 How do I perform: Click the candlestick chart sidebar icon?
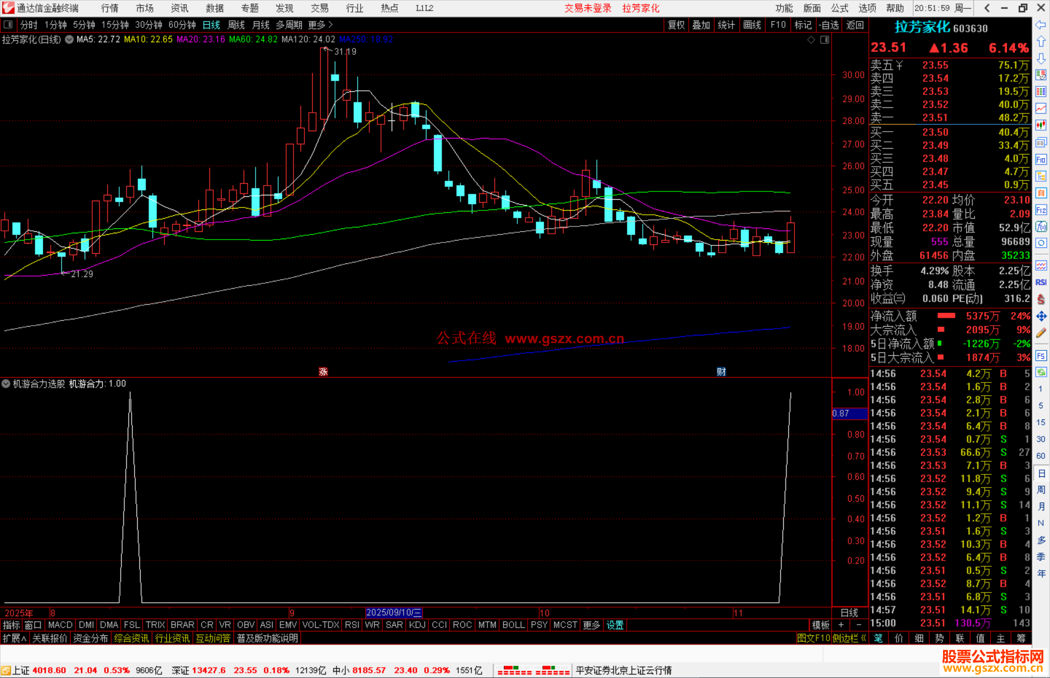pos(1041,125)
